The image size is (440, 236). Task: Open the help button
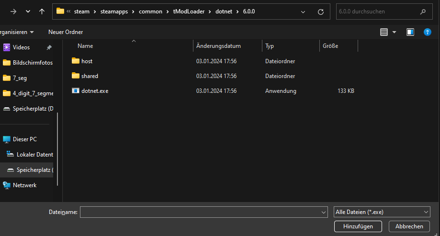point(427,32)
